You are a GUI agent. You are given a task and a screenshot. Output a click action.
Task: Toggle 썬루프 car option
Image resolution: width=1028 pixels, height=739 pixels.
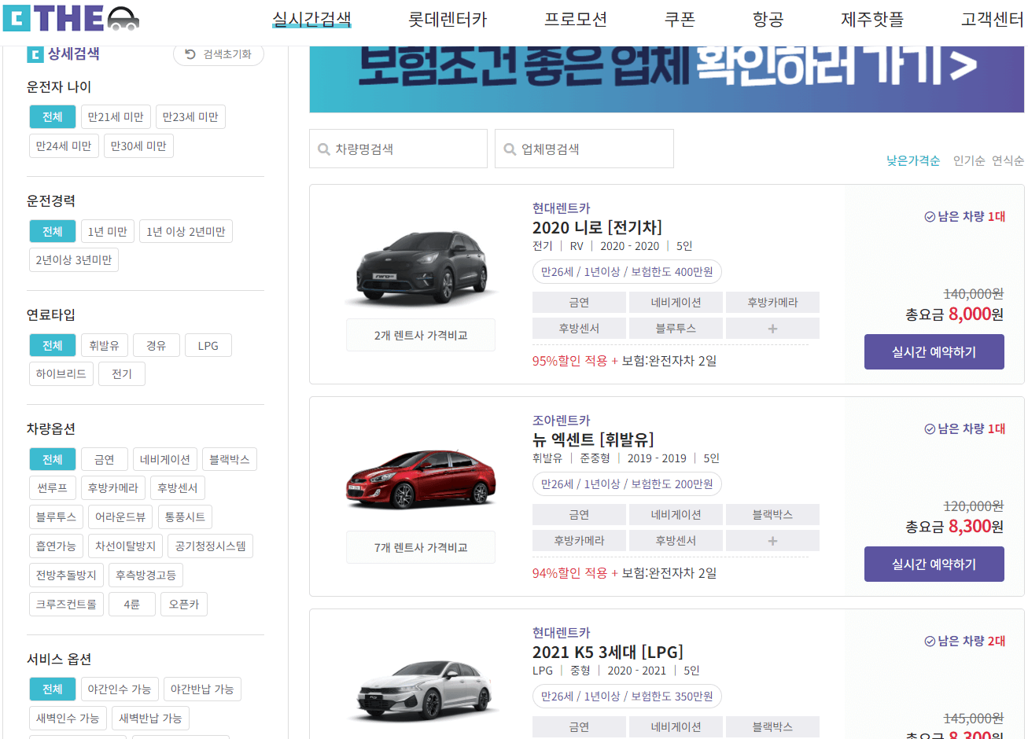(x=53, y=488)
